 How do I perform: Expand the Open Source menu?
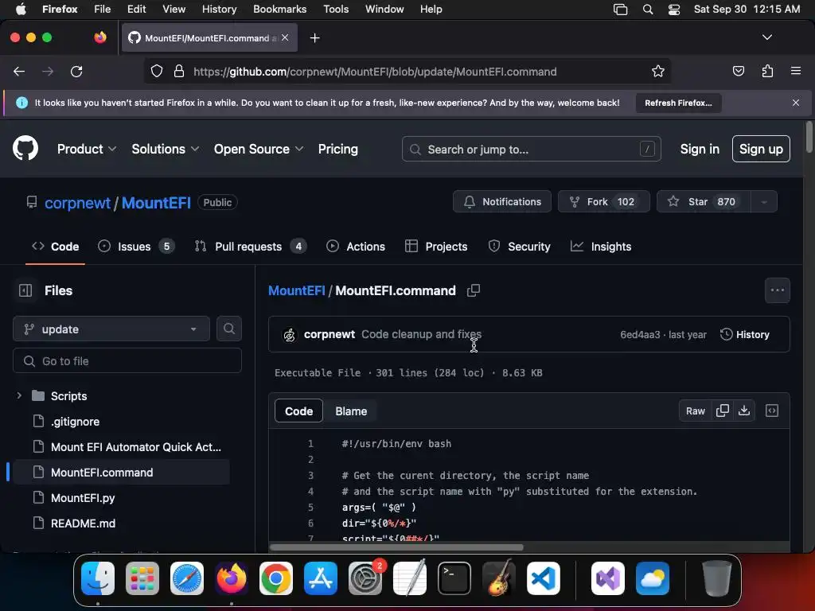pos(259,149)
